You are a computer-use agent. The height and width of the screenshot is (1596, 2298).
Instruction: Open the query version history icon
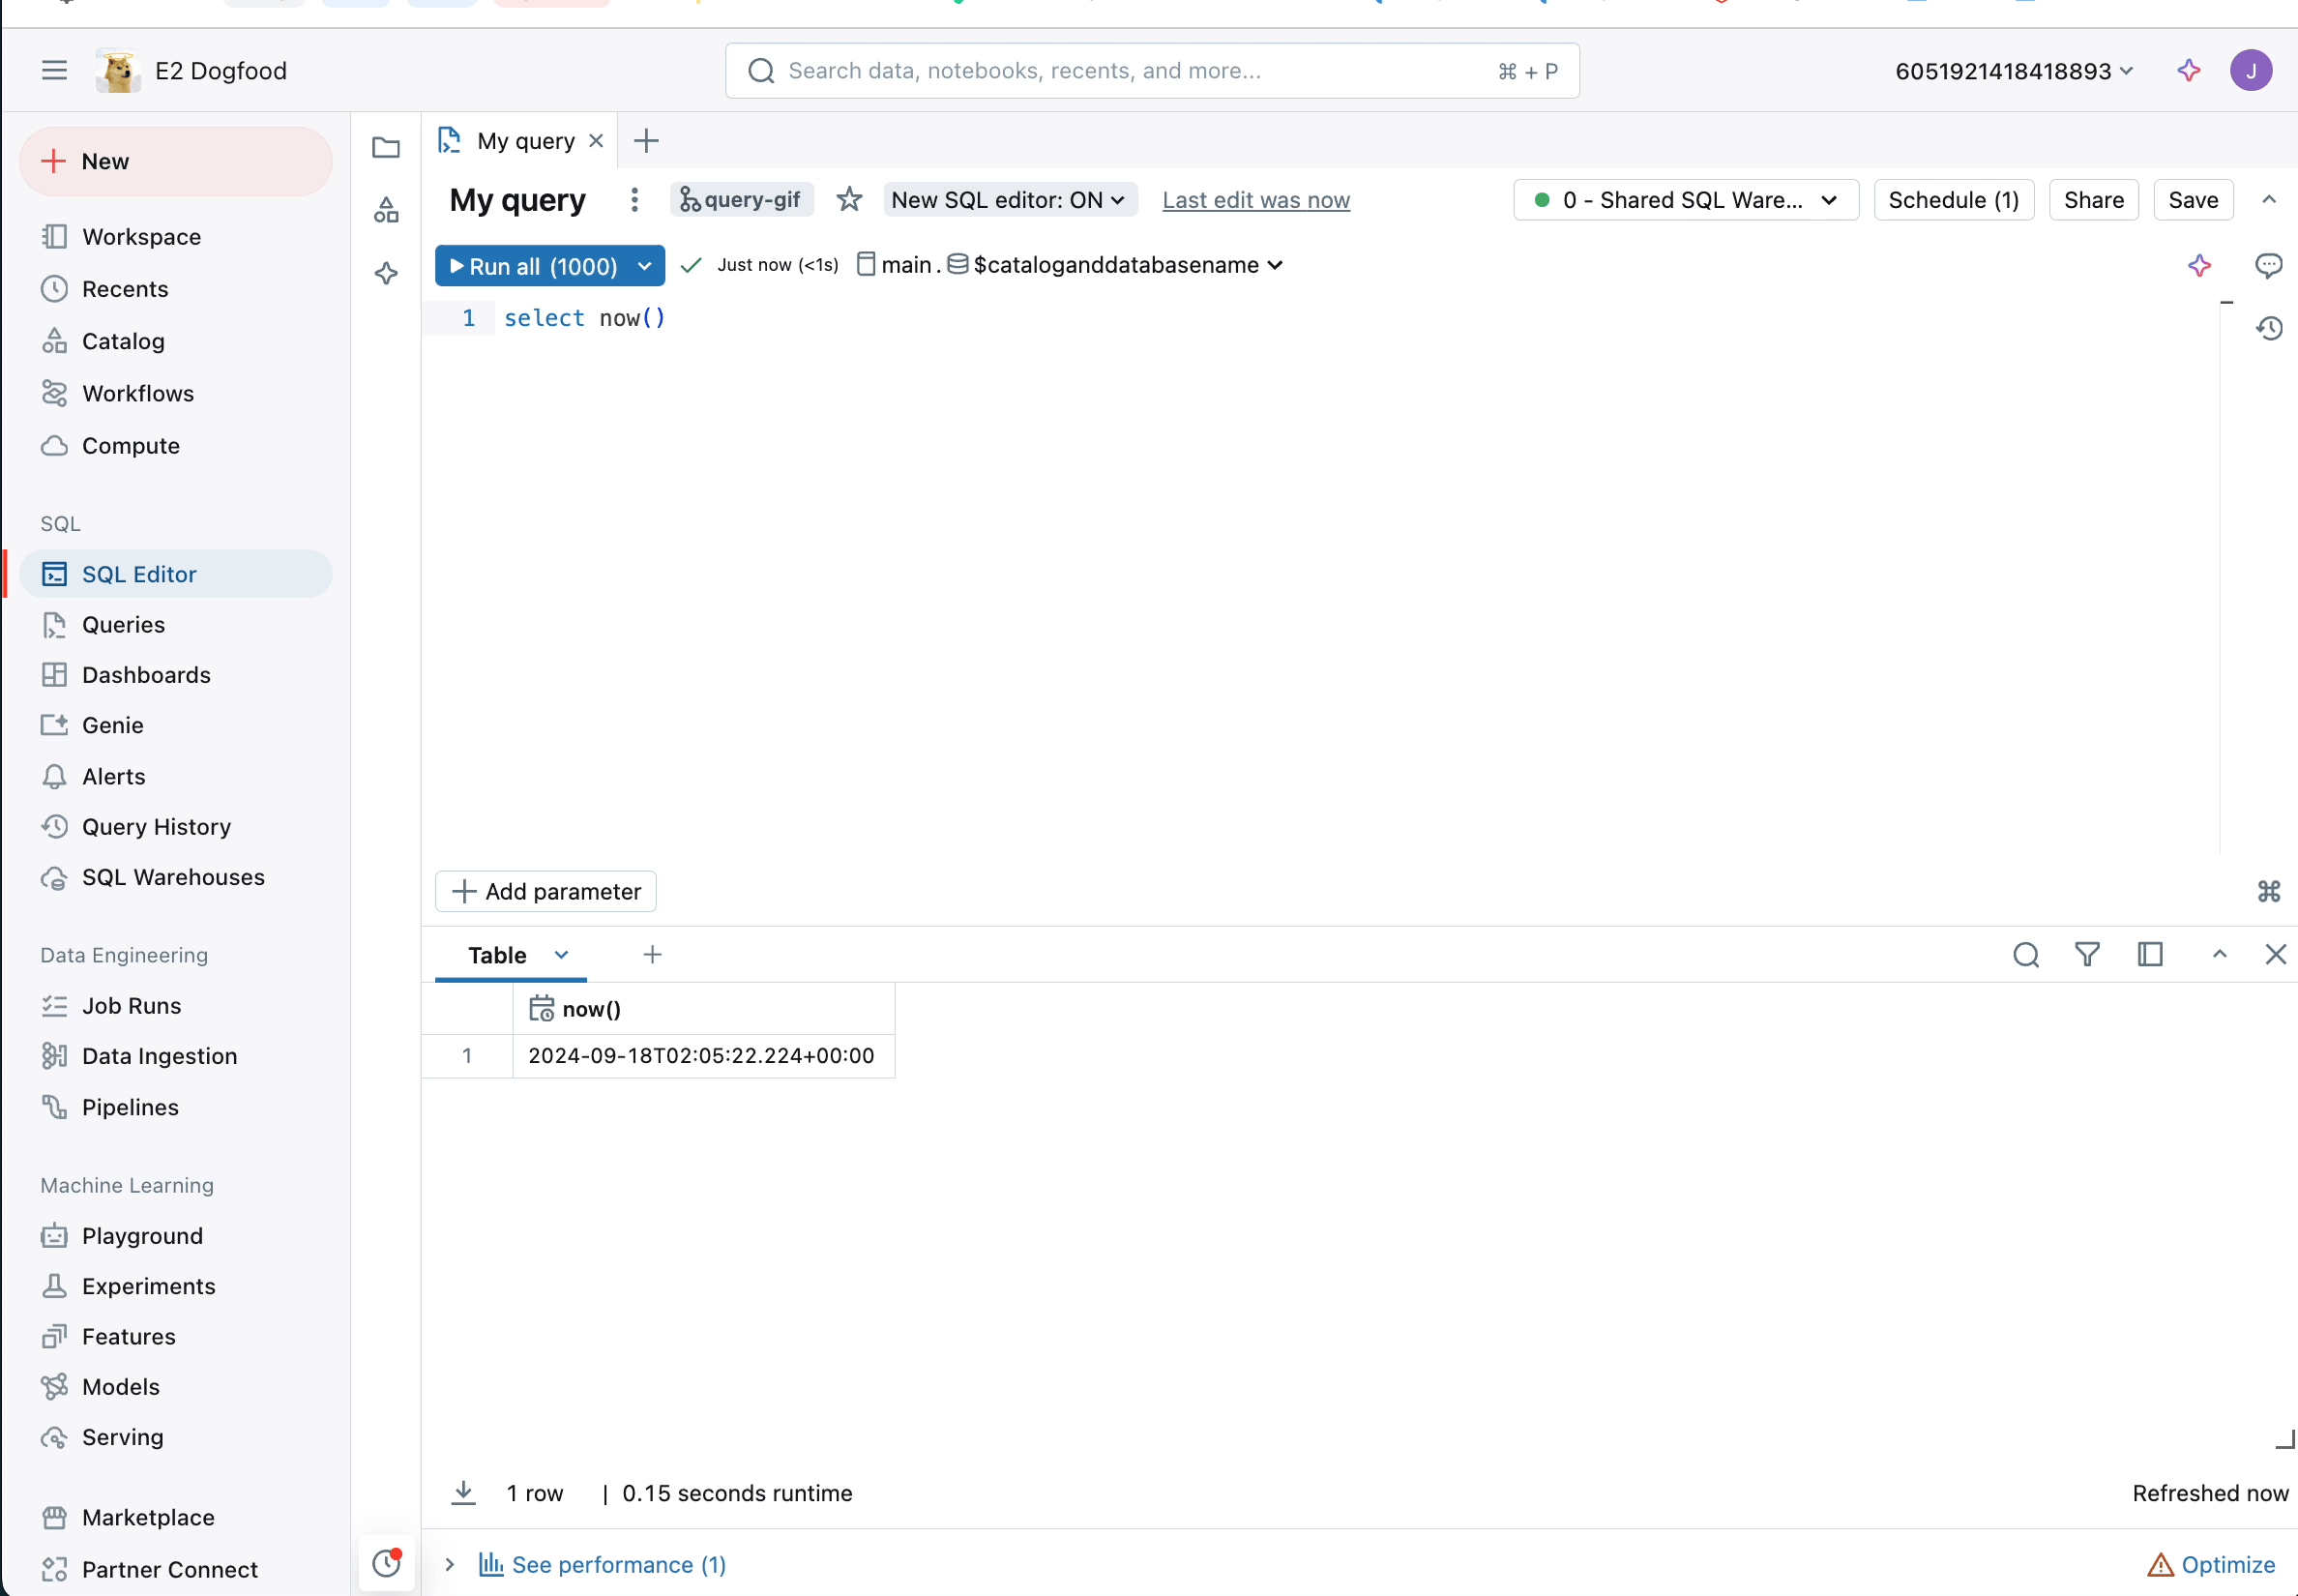[2269, 328]
